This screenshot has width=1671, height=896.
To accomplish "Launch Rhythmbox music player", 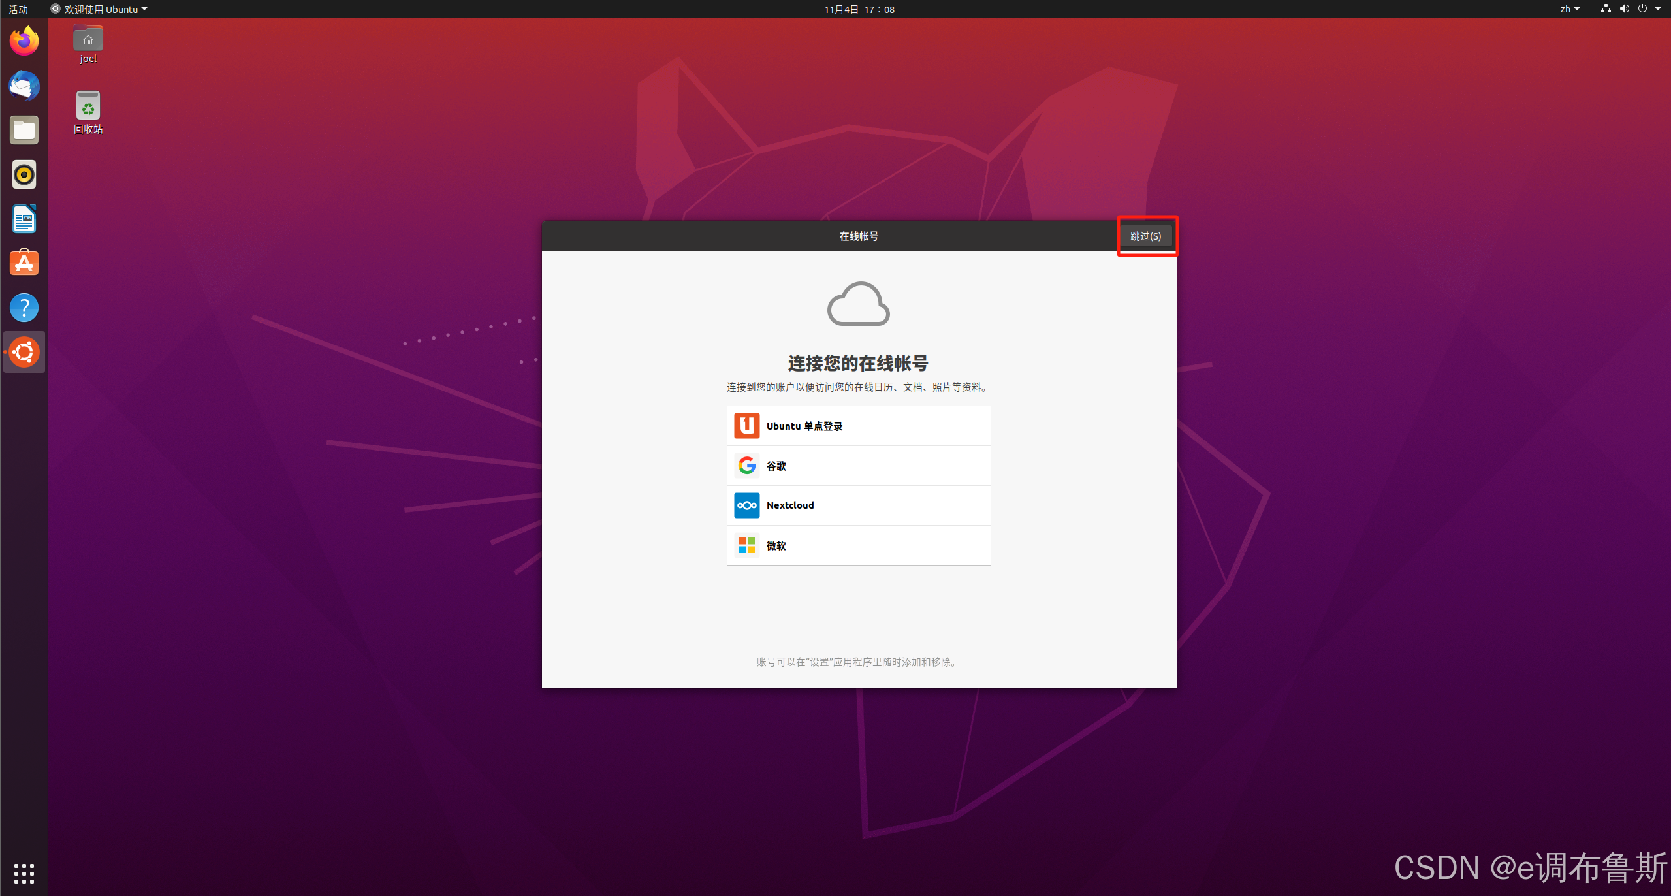I will click(x=24, y=174).
